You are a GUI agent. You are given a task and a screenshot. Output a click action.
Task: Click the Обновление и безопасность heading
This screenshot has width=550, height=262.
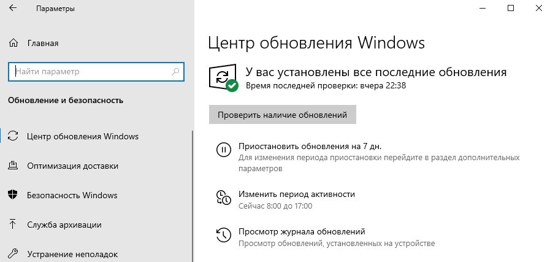coord(66,101)
